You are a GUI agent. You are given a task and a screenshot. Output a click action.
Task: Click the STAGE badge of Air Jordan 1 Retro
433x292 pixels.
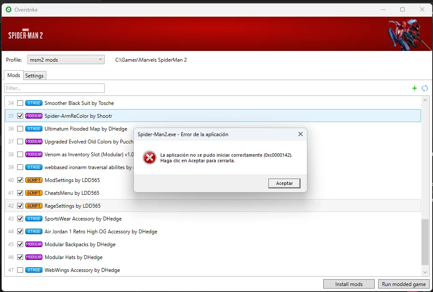(x=34, y=232)
